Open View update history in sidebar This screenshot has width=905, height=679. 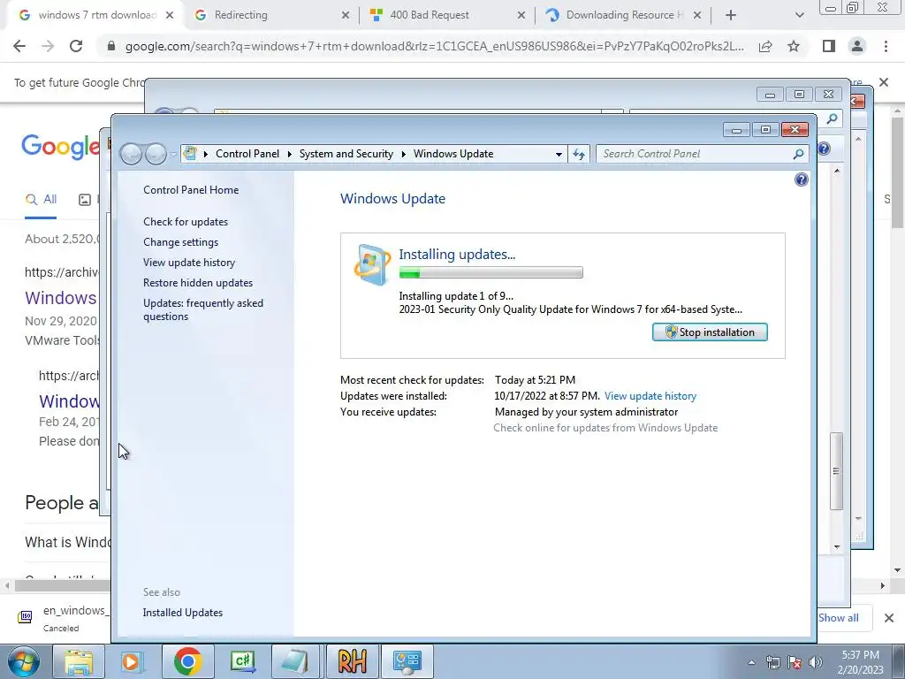pyautogui.click(x=189, y=262)
